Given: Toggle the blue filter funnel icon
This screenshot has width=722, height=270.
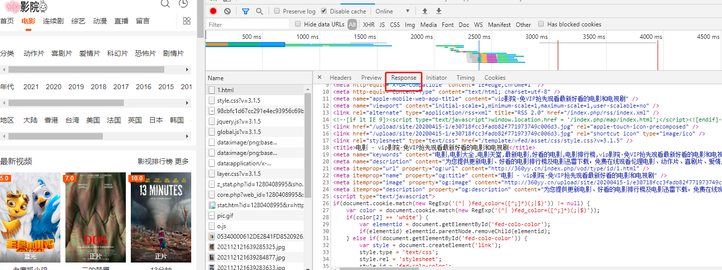Looking at the screenshot, I should [245, 11].
